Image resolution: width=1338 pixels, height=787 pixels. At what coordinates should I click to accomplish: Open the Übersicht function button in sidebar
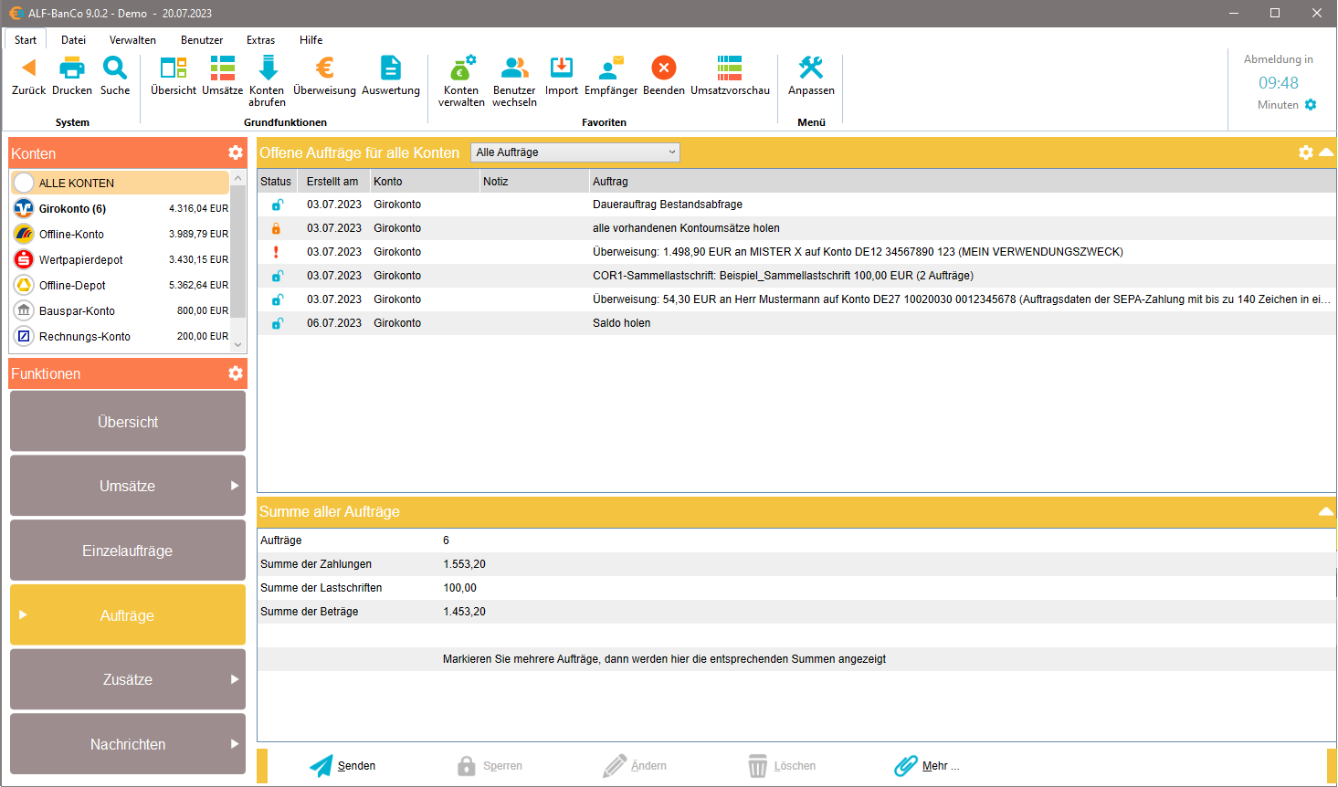click(128, 422)
